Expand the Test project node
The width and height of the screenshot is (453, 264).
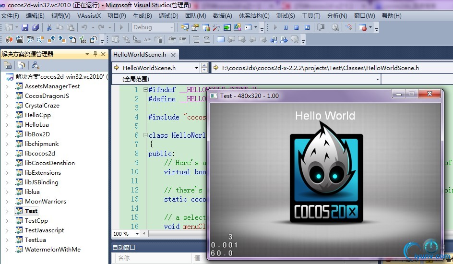coord(7,211)
